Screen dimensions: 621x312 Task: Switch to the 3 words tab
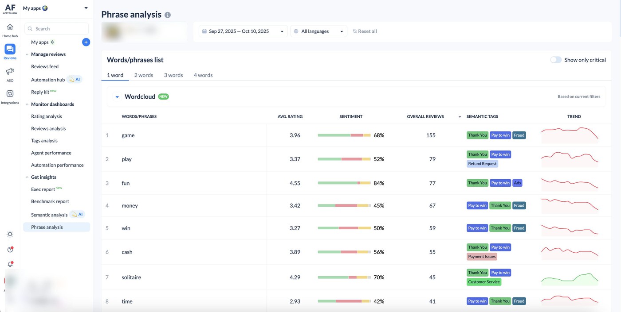173,75
